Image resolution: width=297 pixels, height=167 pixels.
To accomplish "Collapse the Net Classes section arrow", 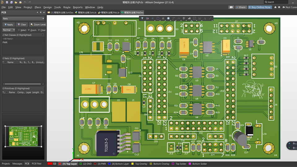I will coord(43,35).
